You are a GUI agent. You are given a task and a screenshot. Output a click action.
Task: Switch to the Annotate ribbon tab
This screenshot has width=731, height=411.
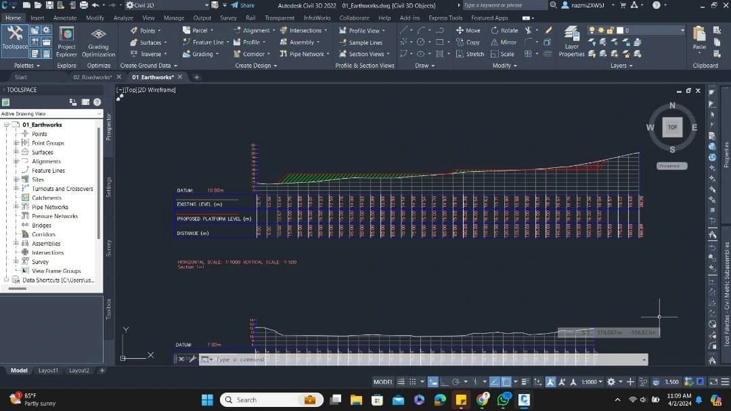coord(66,17)
